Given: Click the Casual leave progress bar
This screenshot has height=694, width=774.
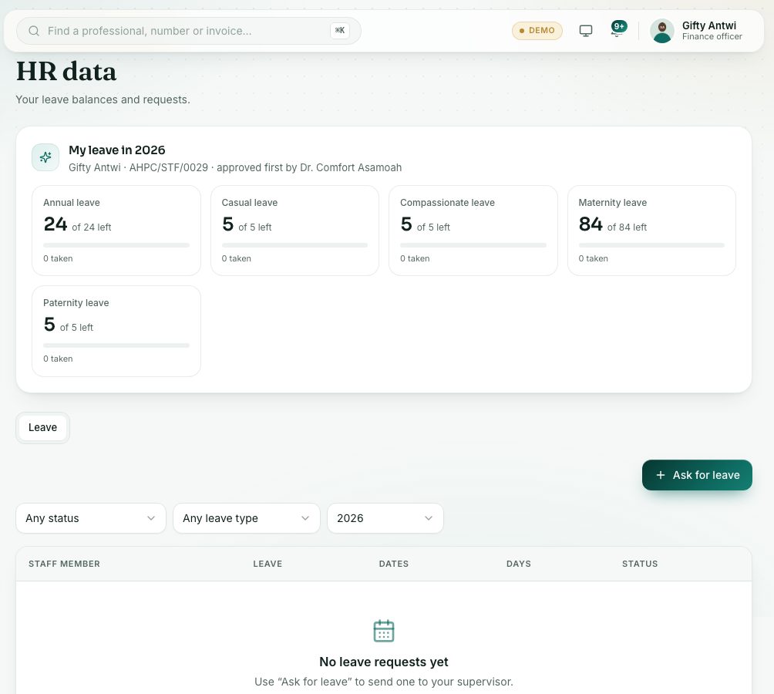Looking at the screenshot, I should (x=294, y=245).
